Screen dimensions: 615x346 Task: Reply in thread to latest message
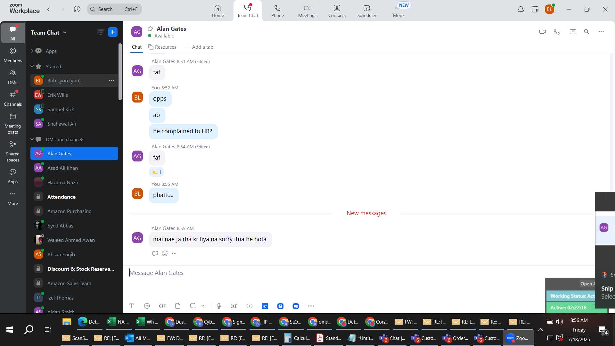click(155, 253)
